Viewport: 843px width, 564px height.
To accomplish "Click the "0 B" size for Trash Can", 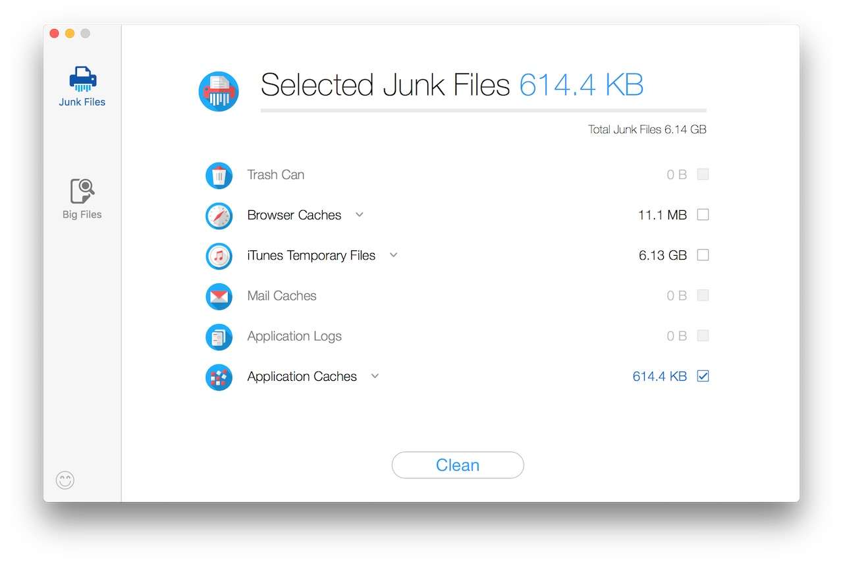I will [677, 175].
